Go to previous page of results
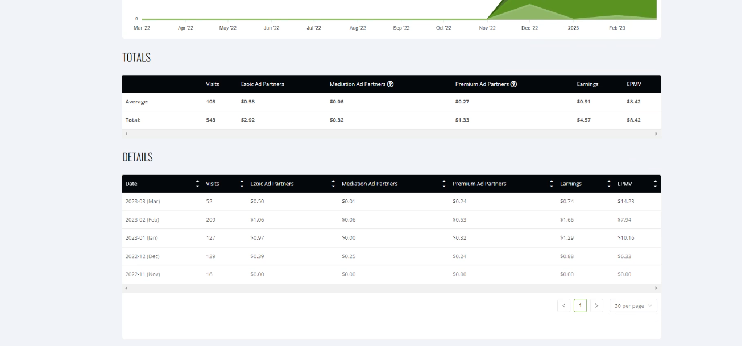The image size is (742, 346). (x=564, y=306)
